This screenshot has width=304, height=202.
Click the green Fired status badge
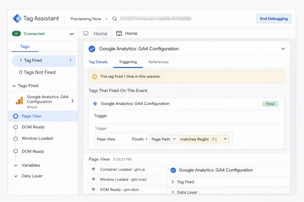coord(270,104)
